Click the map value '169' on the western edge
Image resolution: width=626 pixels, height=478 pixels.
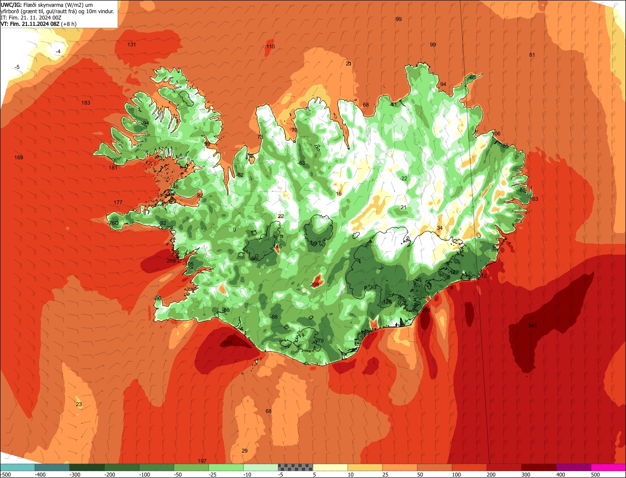pos(19,157)
